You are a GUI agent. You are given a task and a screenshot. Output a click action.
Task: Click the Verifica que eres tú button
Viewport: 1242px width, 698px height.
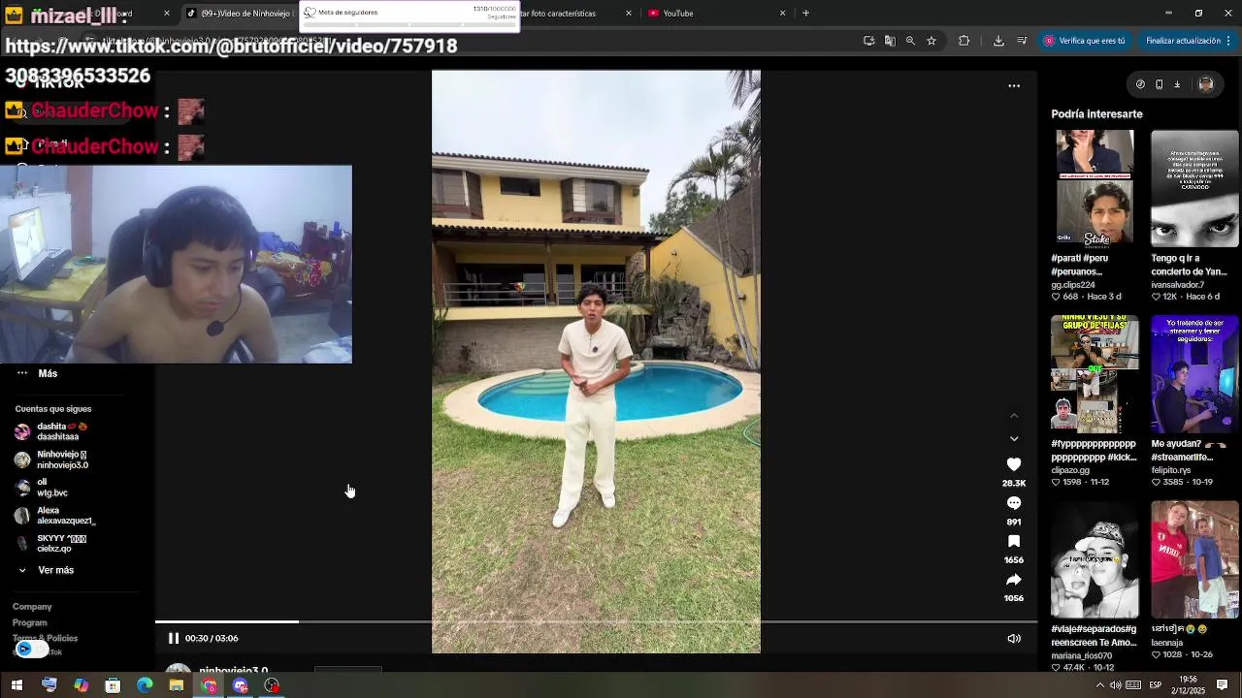1085,41
